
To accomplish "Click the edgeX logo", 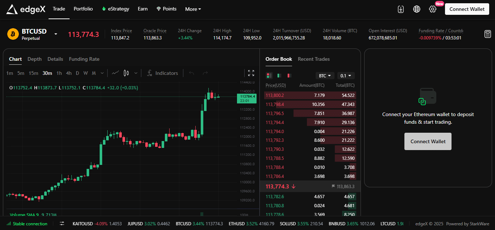I will point(26,9).
